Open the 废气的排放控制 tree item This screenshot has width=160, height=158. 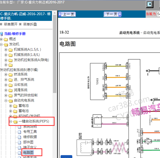click(x=26, y=95)
